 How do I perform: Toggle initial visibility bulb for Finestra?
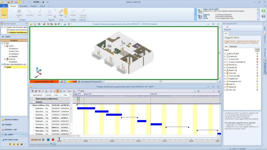(x=257, y=56)
